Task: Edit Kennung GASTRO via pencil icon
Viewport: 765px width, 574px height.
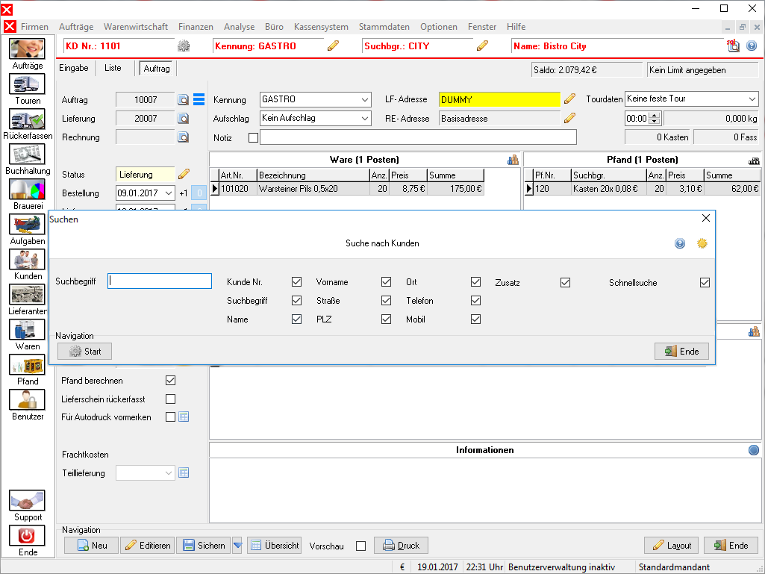Action: coord(333,46)
